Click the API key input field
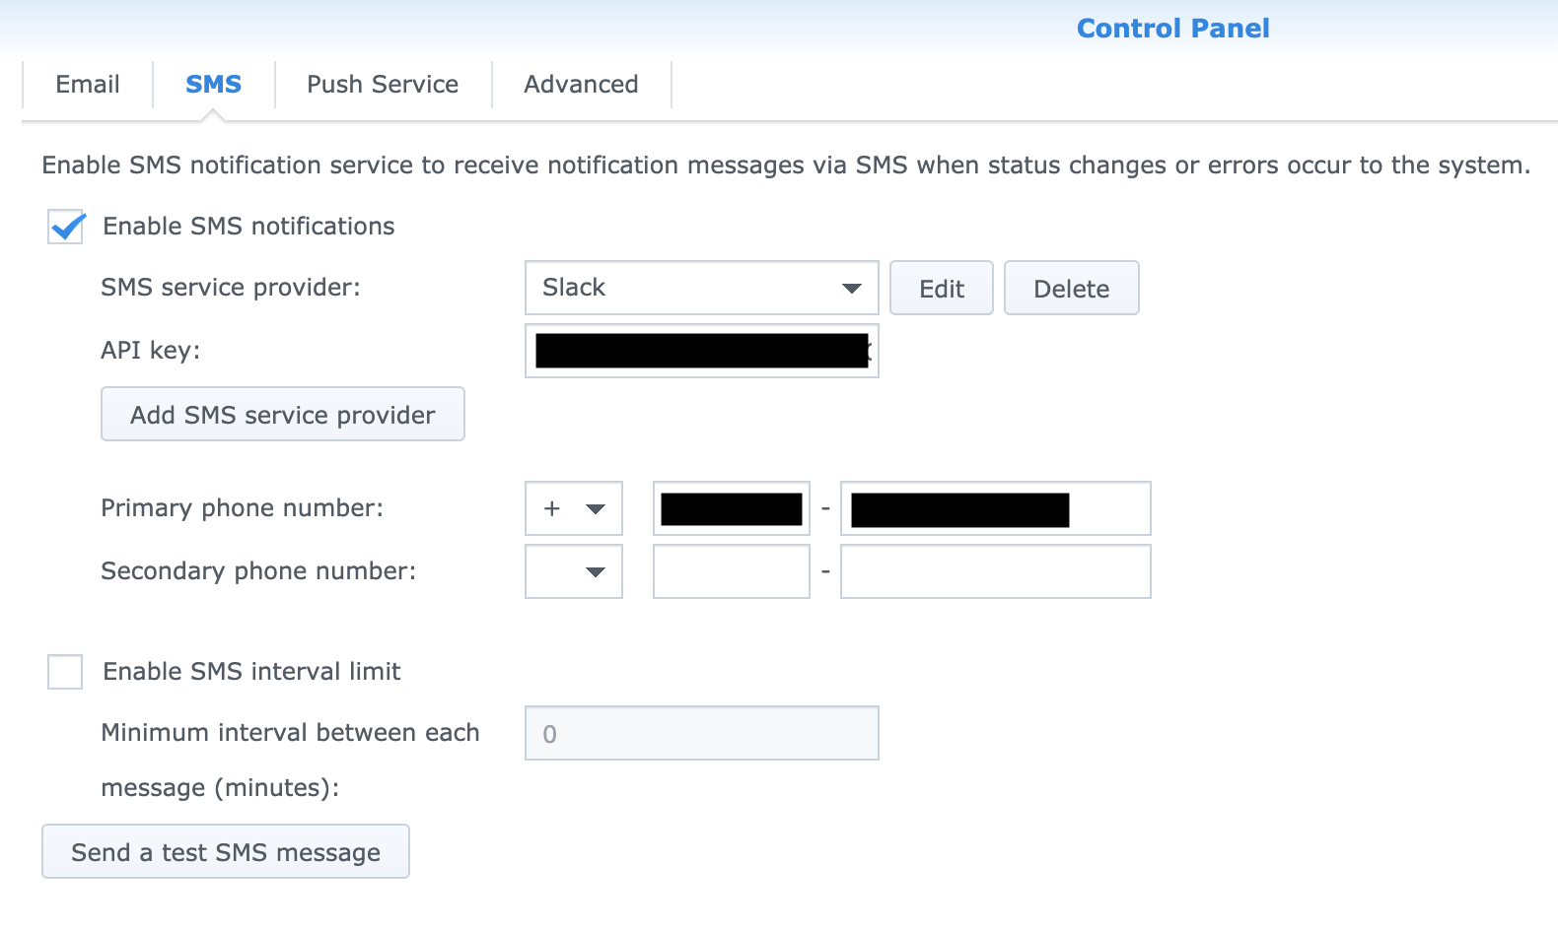1558x930 pixels. [701, 351]
